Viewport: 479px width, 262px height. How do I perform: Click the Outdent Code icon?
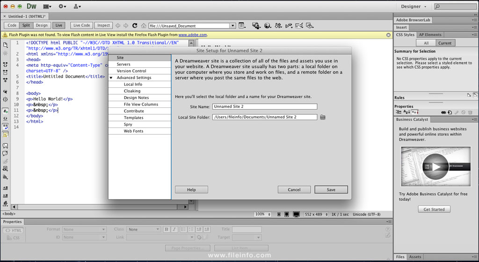click(x=5, y=196)
